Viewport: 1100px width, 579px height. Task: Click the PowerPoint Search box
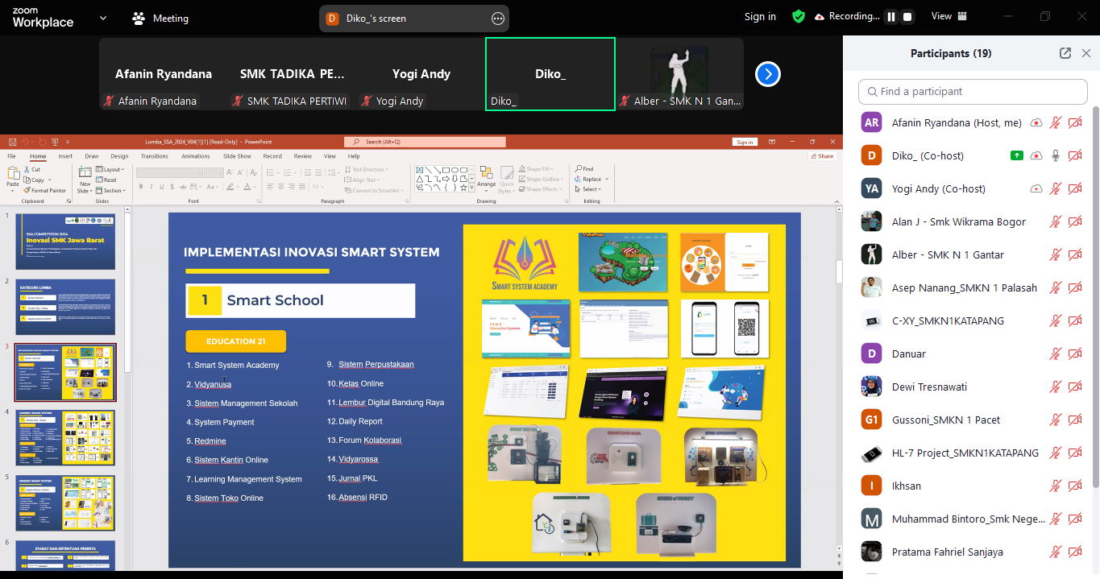coord(425,142)
